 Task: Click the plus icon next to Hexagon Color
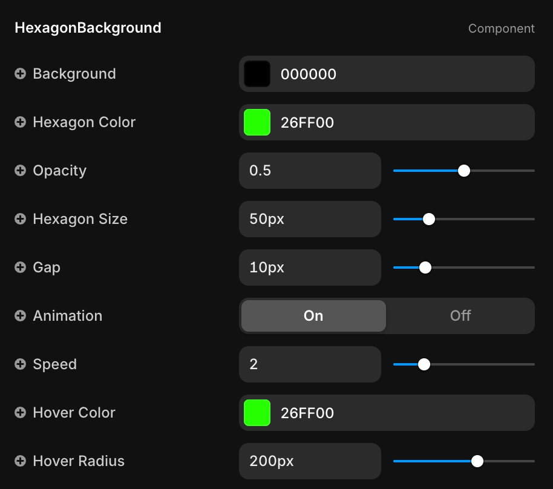point(21,122)
